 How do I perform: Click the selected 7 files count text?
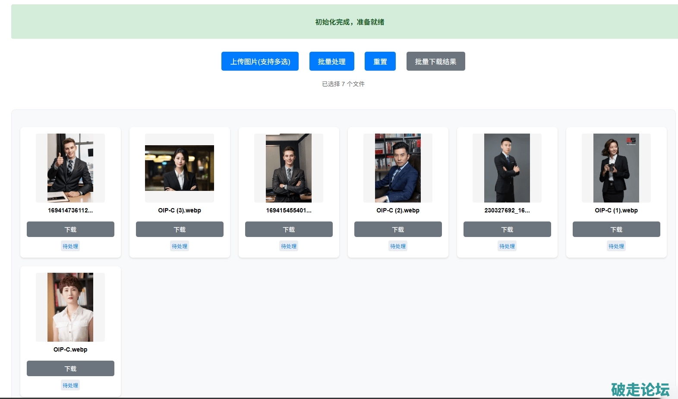point(343,84)
